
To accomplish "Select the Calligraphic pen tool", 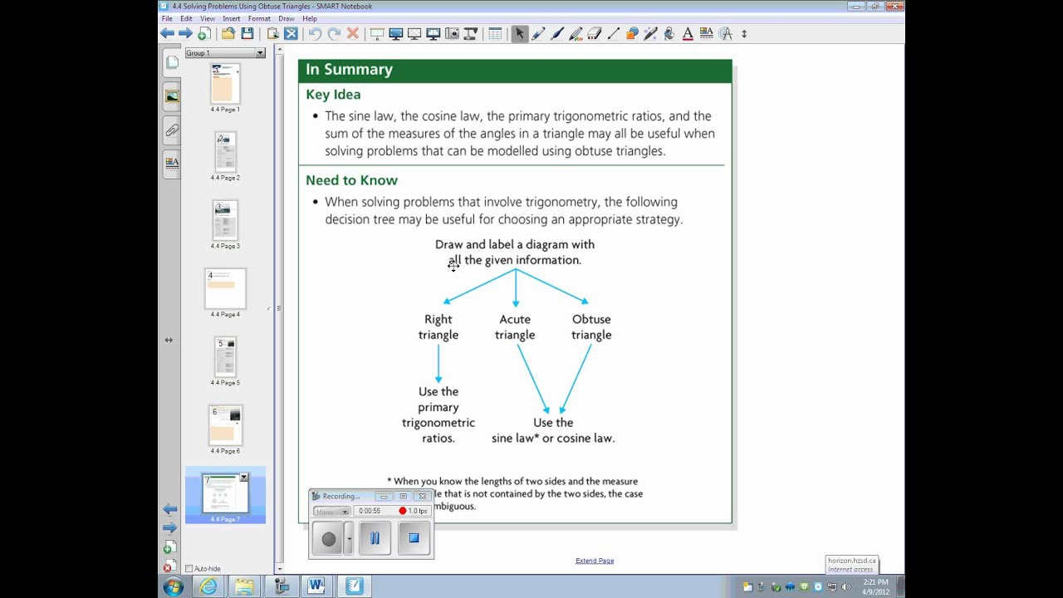I will pos(556,33).
